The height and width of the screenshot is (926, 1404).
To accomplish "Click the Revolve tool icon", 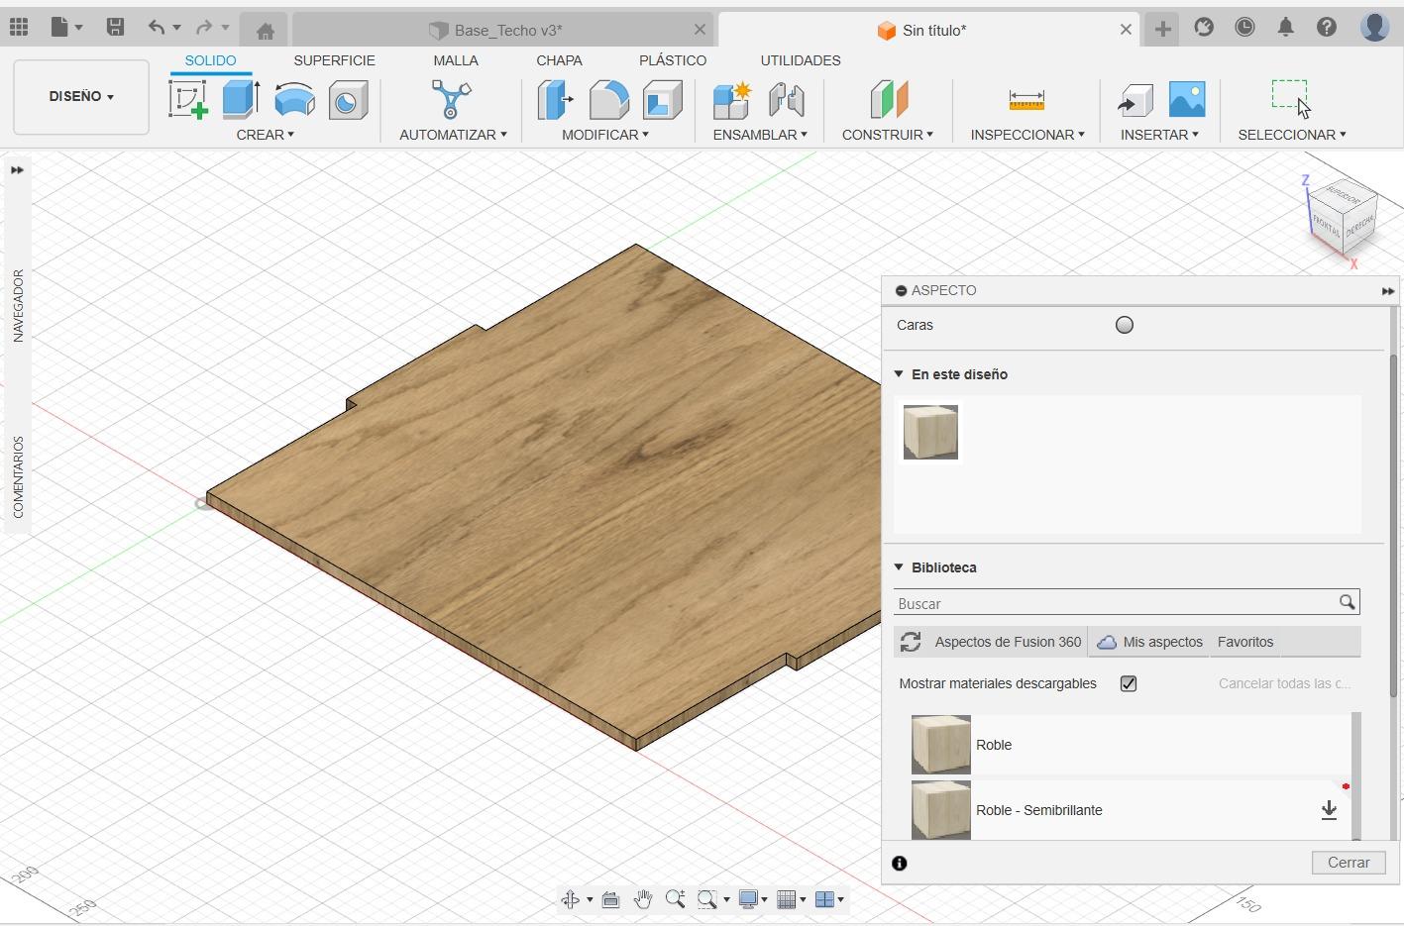I will (294, 100).
